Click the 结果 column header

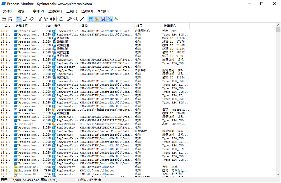148,26
